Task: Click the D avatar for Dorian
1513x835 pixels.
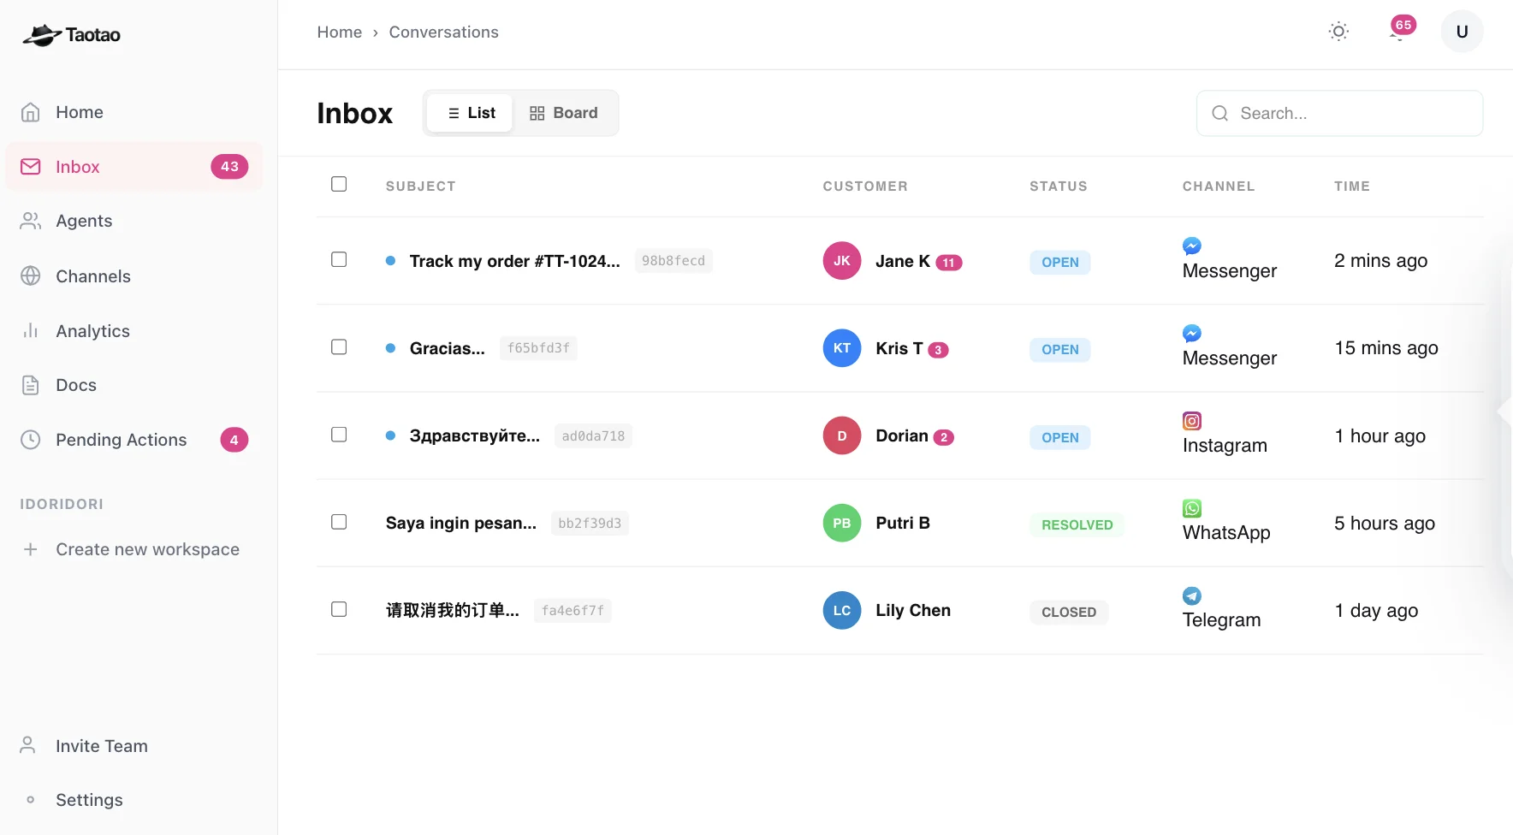Action: tap(841, 435)
